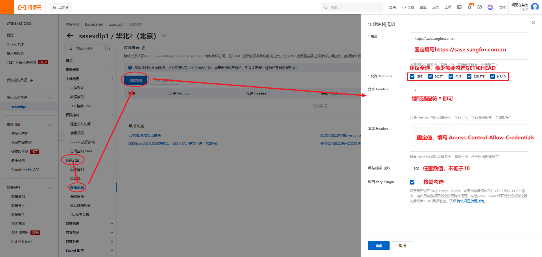Toggle the PUT method checkbox
Image resolution: width=542 pixels, height=257 pixels.
point(451,76)
